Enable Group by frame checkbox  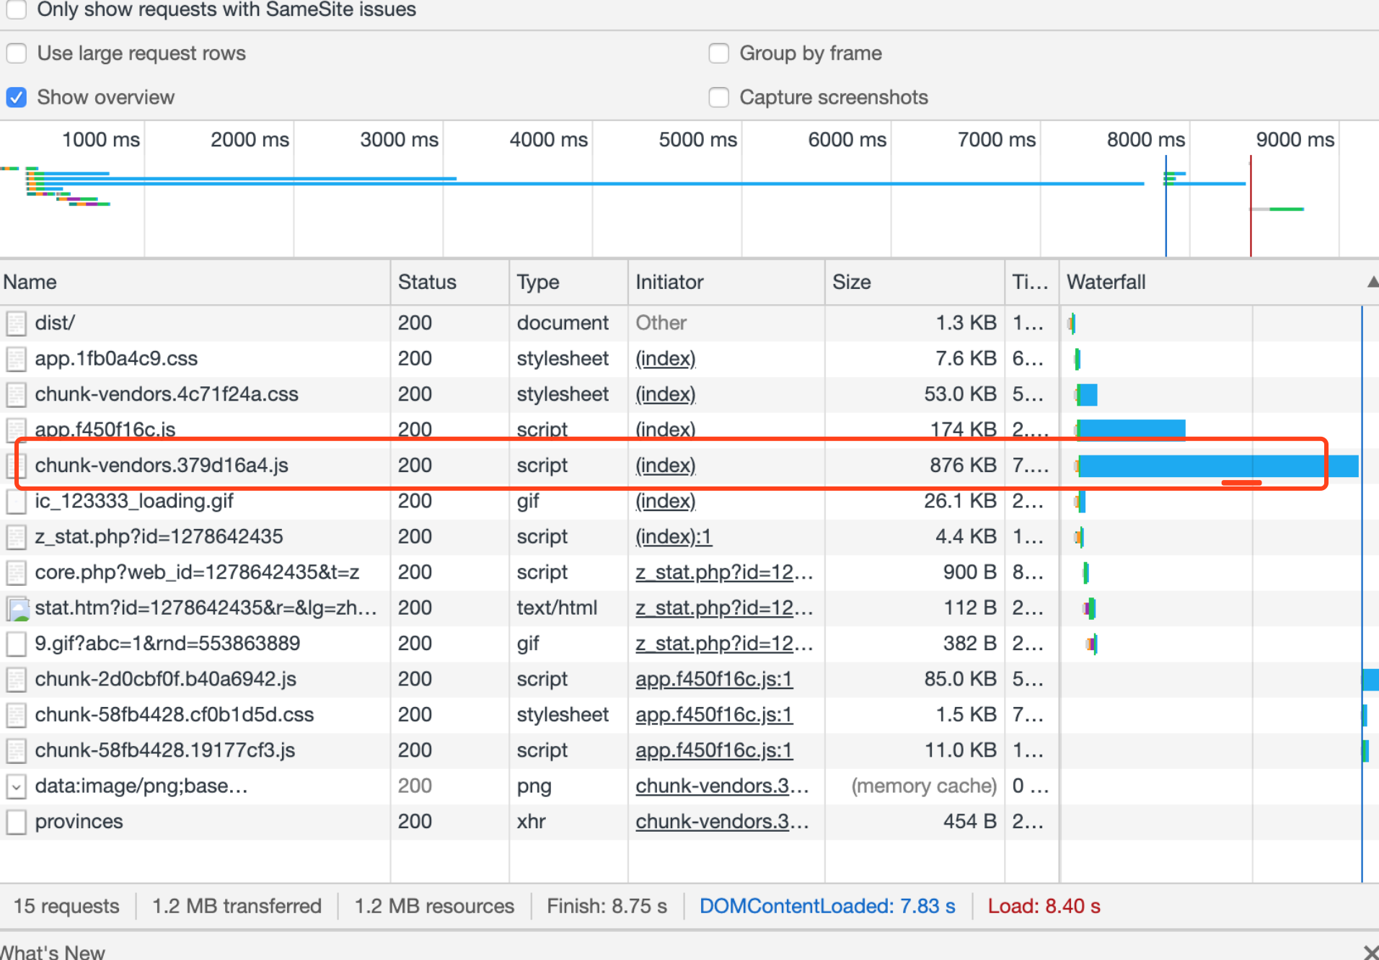[718, 53]
